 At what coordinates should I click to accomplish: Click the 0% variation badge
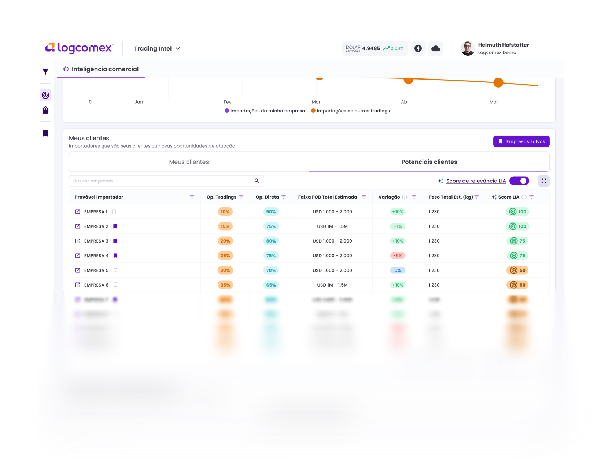click(x=398, y=270)
